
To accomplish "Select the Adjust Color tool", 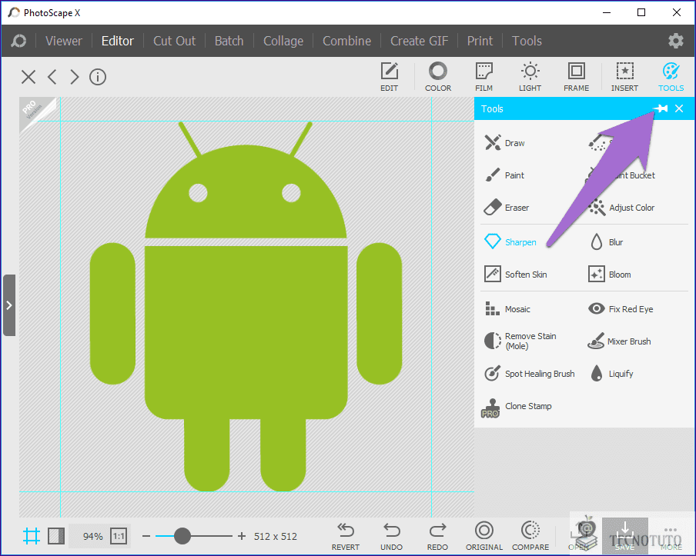I will click(621, 208).
